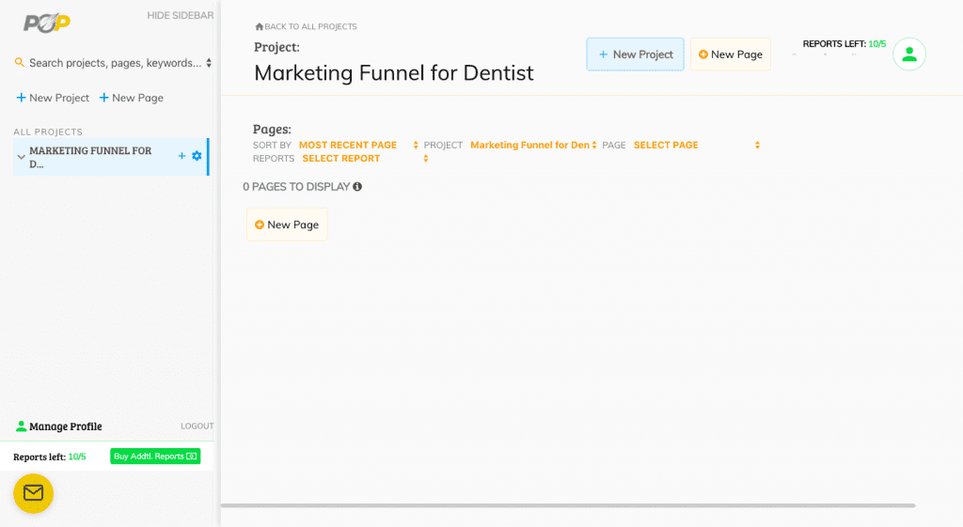963x527 pixels.
Task: Open the yellow mail chat button
Action: (33, 492)
